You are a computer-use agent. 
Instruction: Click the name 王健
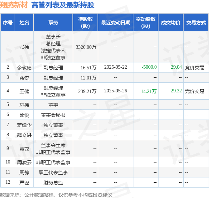click(24, 91)
